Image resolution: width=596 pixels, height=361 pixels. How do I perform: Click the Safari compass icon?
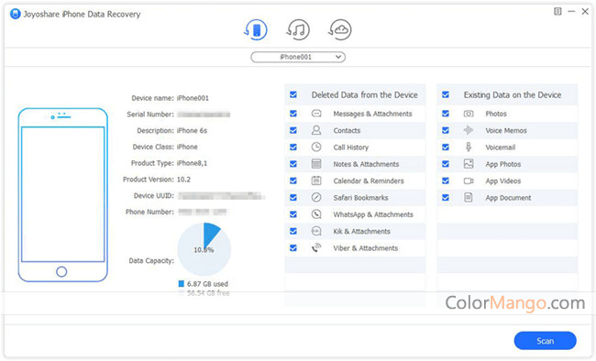click(316, 197)
